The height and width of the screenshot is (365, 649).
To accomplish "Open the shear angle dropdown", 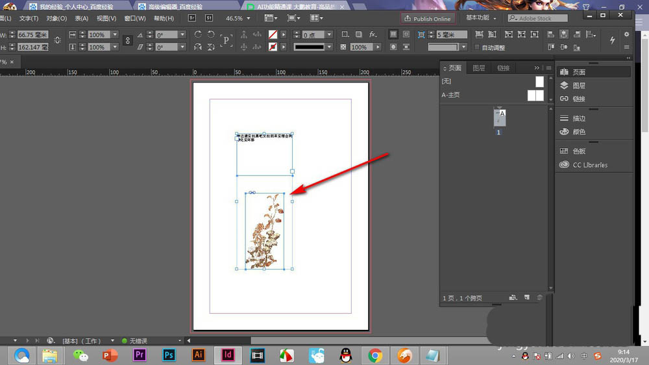I will coord(182,47).
